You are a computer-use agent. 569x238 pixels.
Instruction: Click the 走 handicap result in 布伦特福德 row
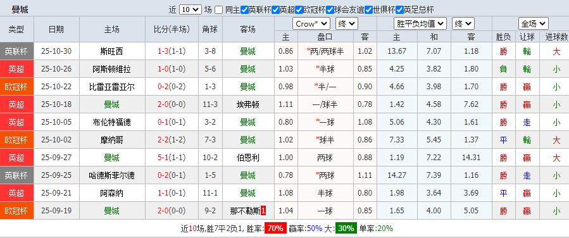coord(527,122)
